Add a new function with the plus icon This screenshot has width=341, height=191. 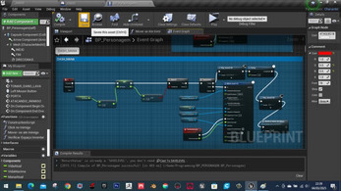tap(43, 117)
